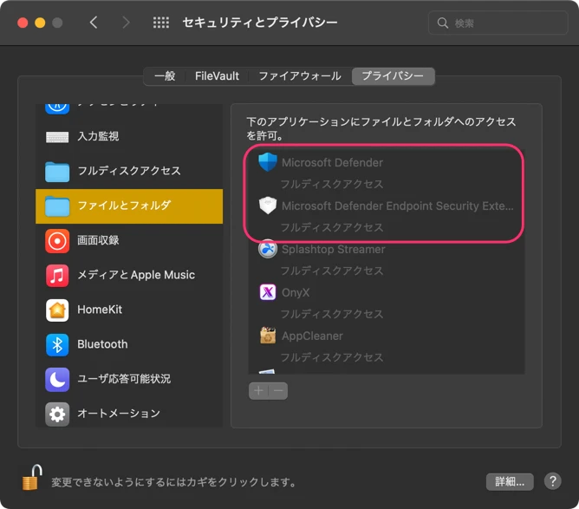Click the Microsoft Defender shield icon
The width and height of the screenshot is (579, 509).
[x=268, y=163]
